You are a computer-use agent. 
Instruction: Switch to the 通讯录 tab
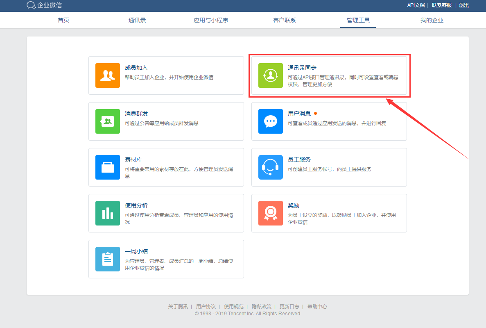tap(137, 20)
